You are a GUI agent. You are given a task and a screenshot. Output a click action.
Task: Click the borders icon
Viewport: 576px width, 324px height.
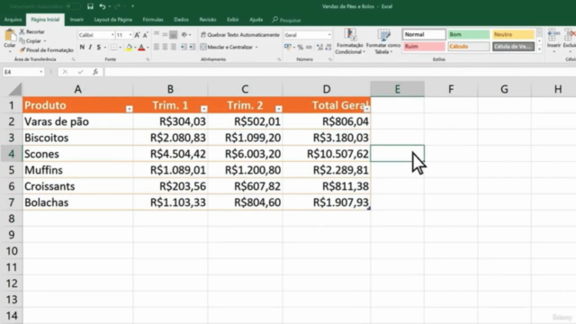click(114, 47)
